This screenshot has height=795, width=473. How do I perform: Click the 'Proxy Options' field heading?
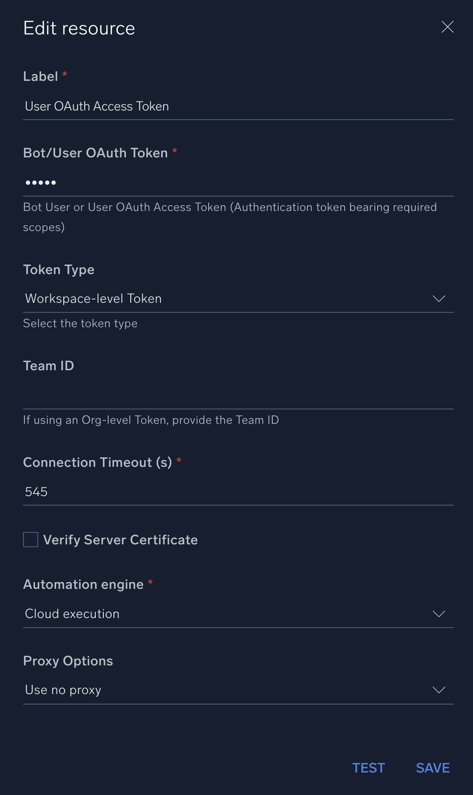[x=68, y=661]
